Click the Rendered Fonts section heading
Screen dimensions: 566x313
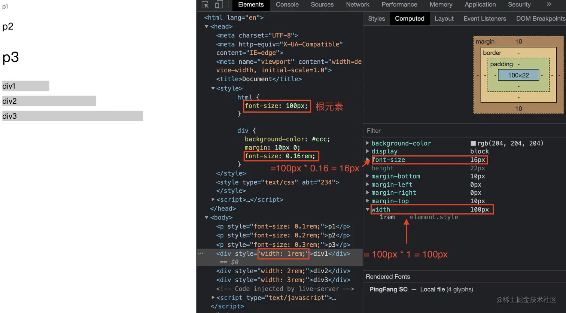coord(388,277)
